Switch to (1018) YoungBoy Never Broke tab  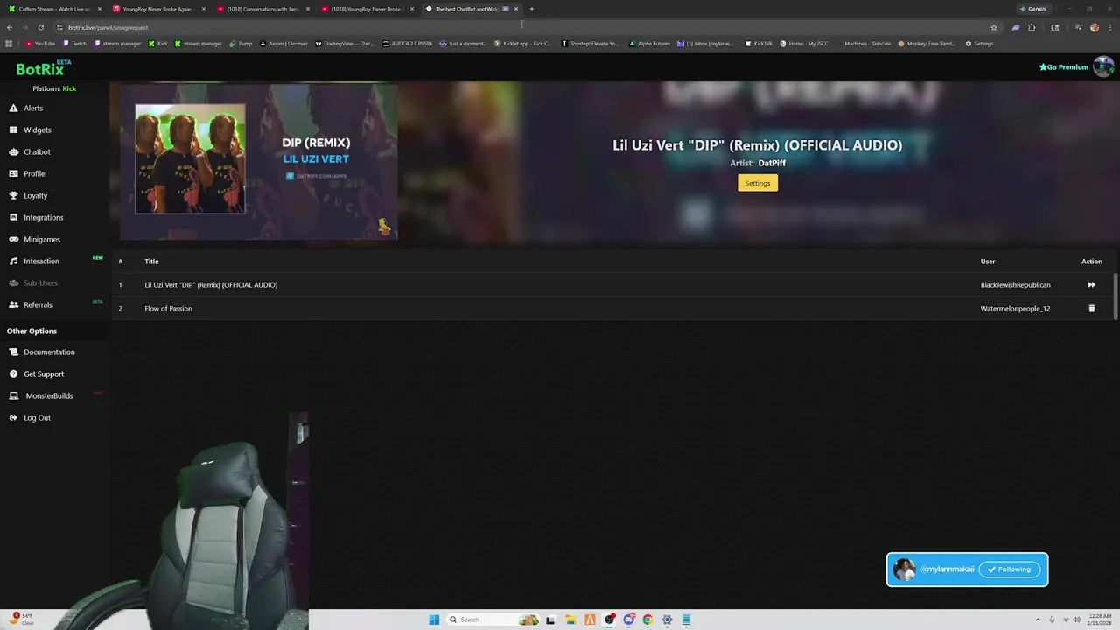point(367,9)
